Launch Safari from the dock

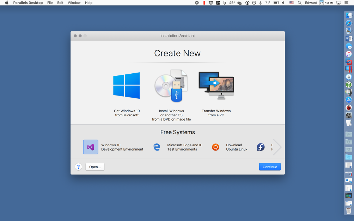click(349, 23)
